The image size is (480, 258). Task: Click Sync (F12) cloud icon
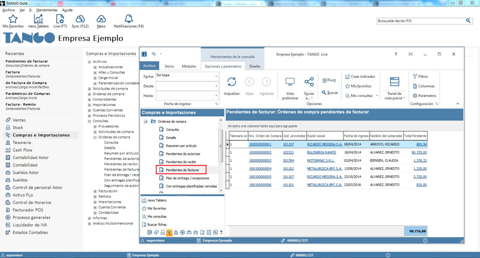(x=80, y=19)
